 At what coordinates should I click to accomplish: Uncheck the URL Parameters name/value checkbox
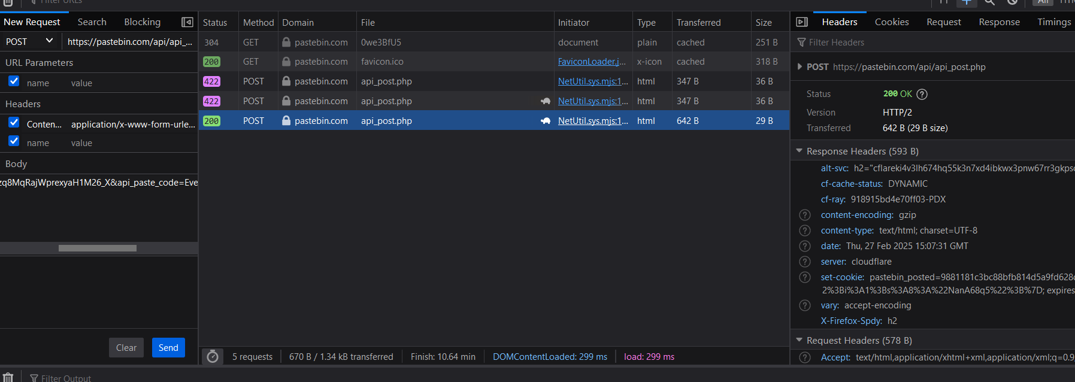tap(14, 81)
